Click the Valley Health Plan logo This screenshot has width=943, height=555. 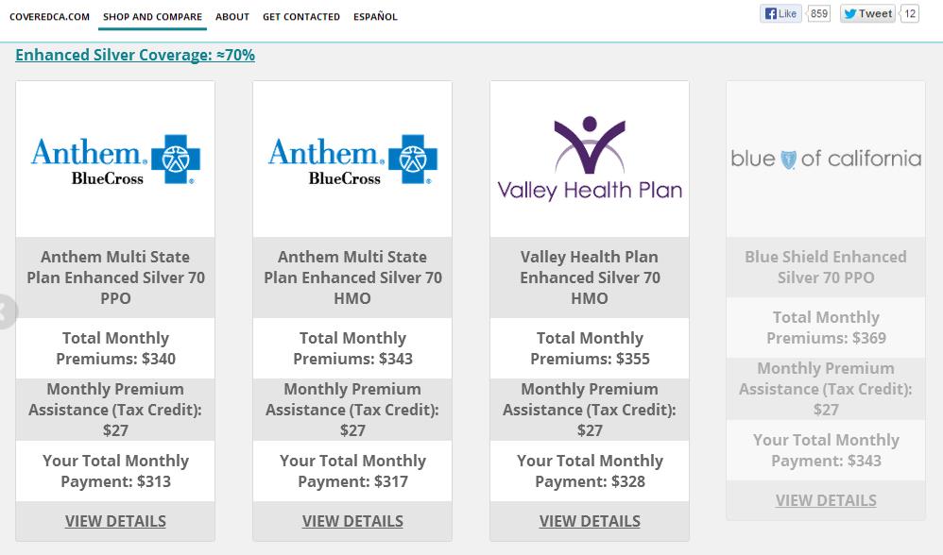click(590, 159)
